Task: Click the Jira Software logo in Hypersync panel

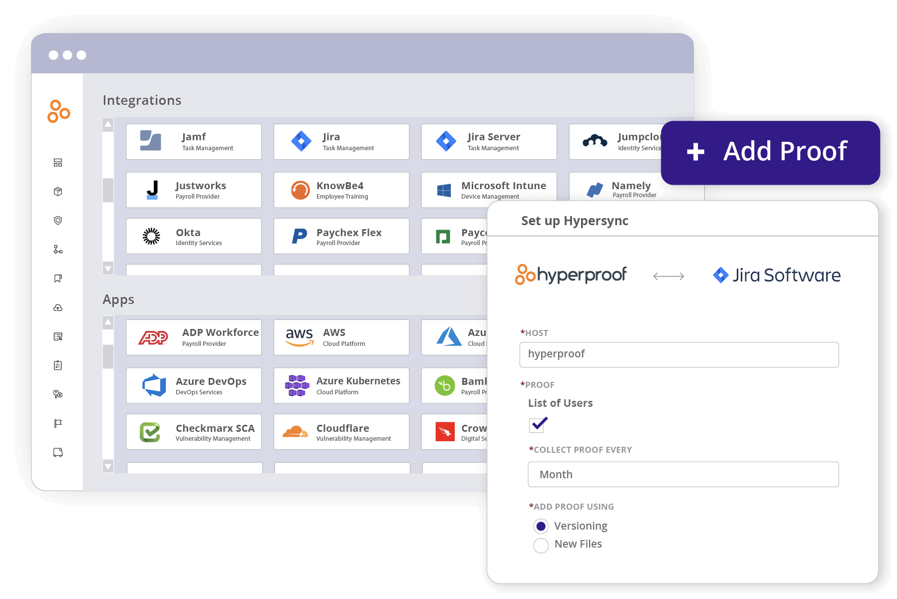Action: [777, 275]
